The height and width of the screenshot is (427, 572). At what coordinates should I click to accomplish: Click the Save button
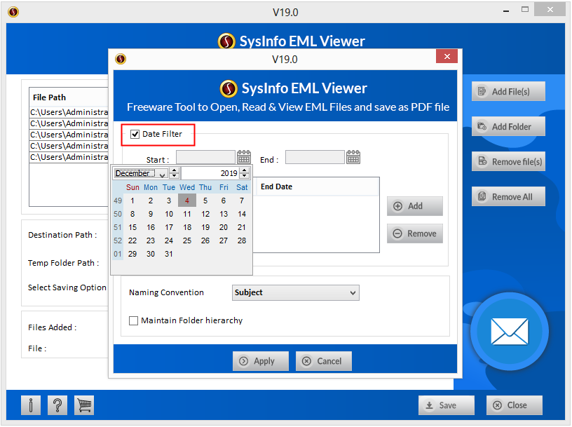tap(447, 405)
